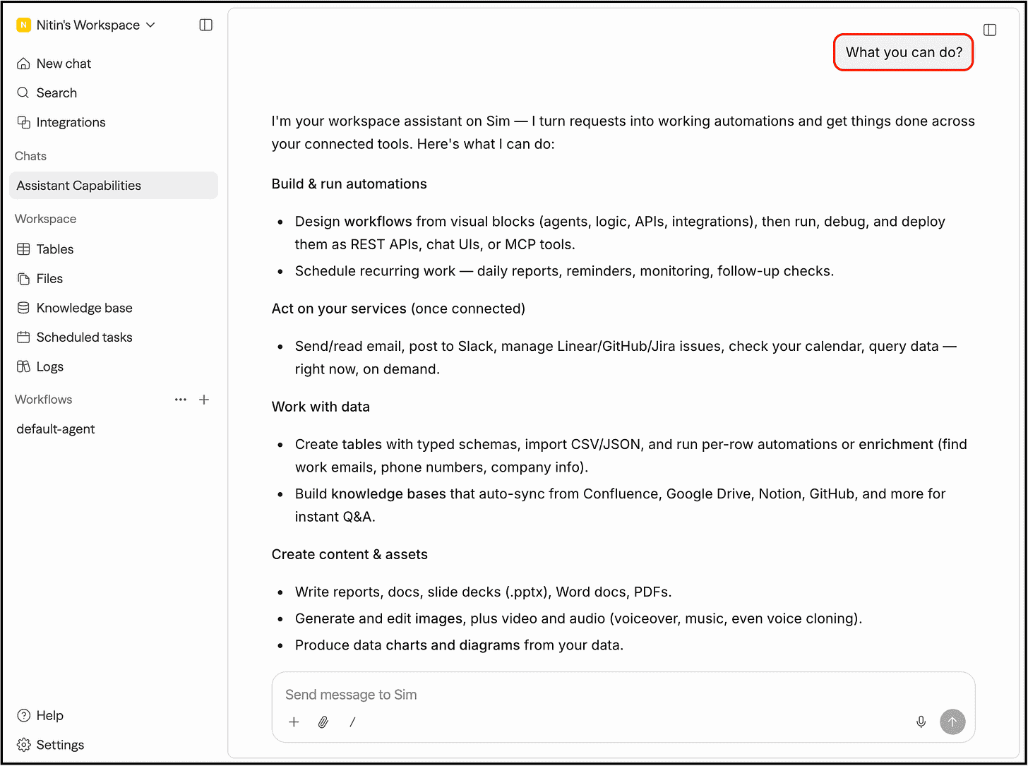
Task: Click the yellow N workspace avatar icon
Action: (x=23, y=25)
